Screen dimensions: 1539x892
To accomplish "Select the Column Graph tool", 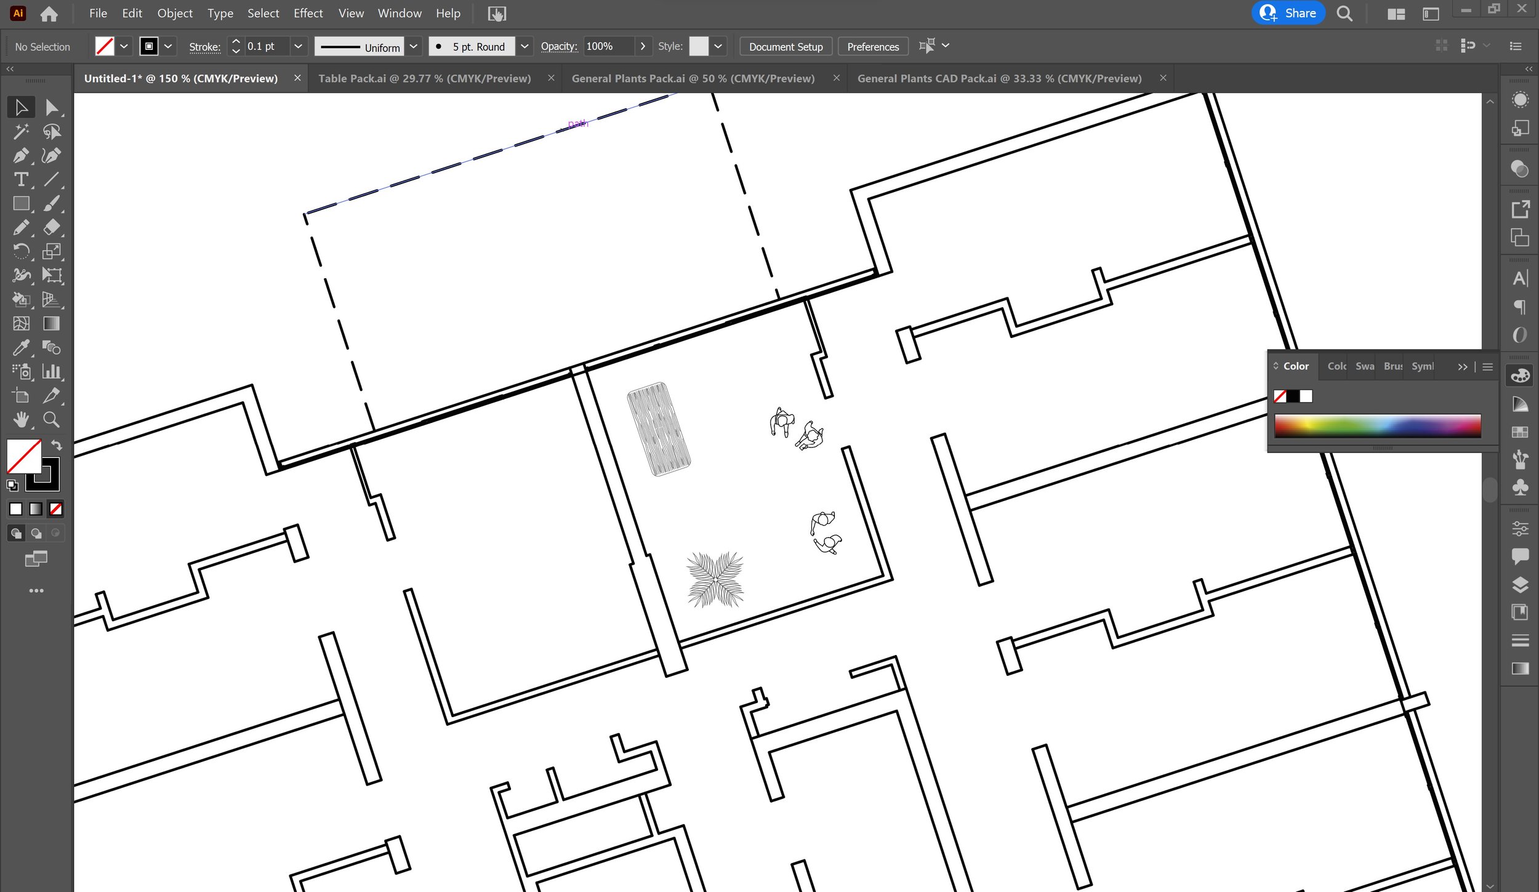I will point(52,371).
